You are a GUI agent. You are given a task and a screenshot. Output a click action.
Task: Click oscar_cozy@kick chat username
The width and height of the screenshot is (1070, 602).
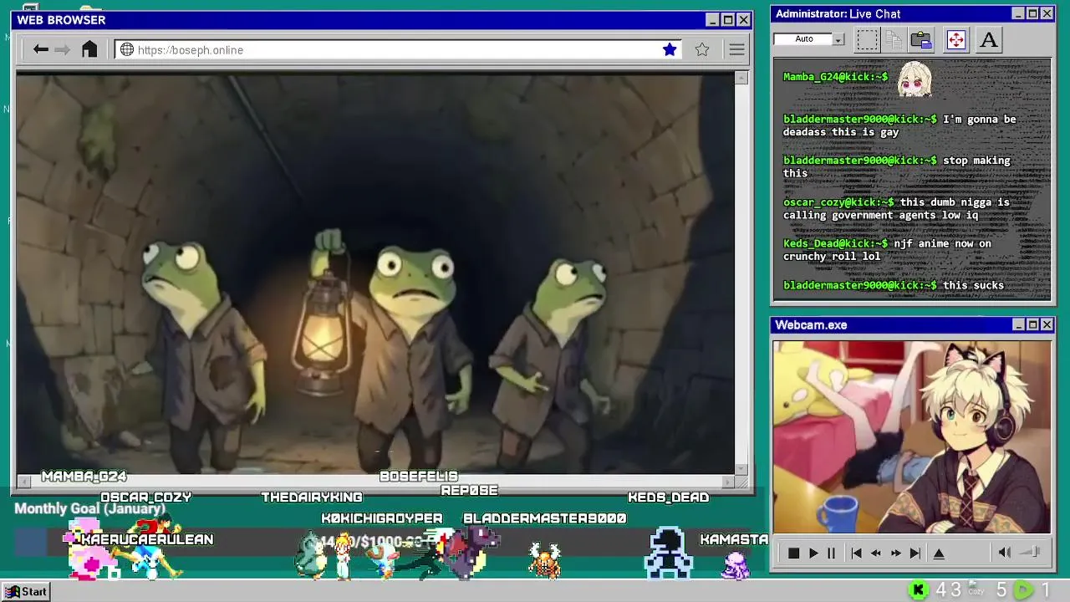tap(838, 202)
